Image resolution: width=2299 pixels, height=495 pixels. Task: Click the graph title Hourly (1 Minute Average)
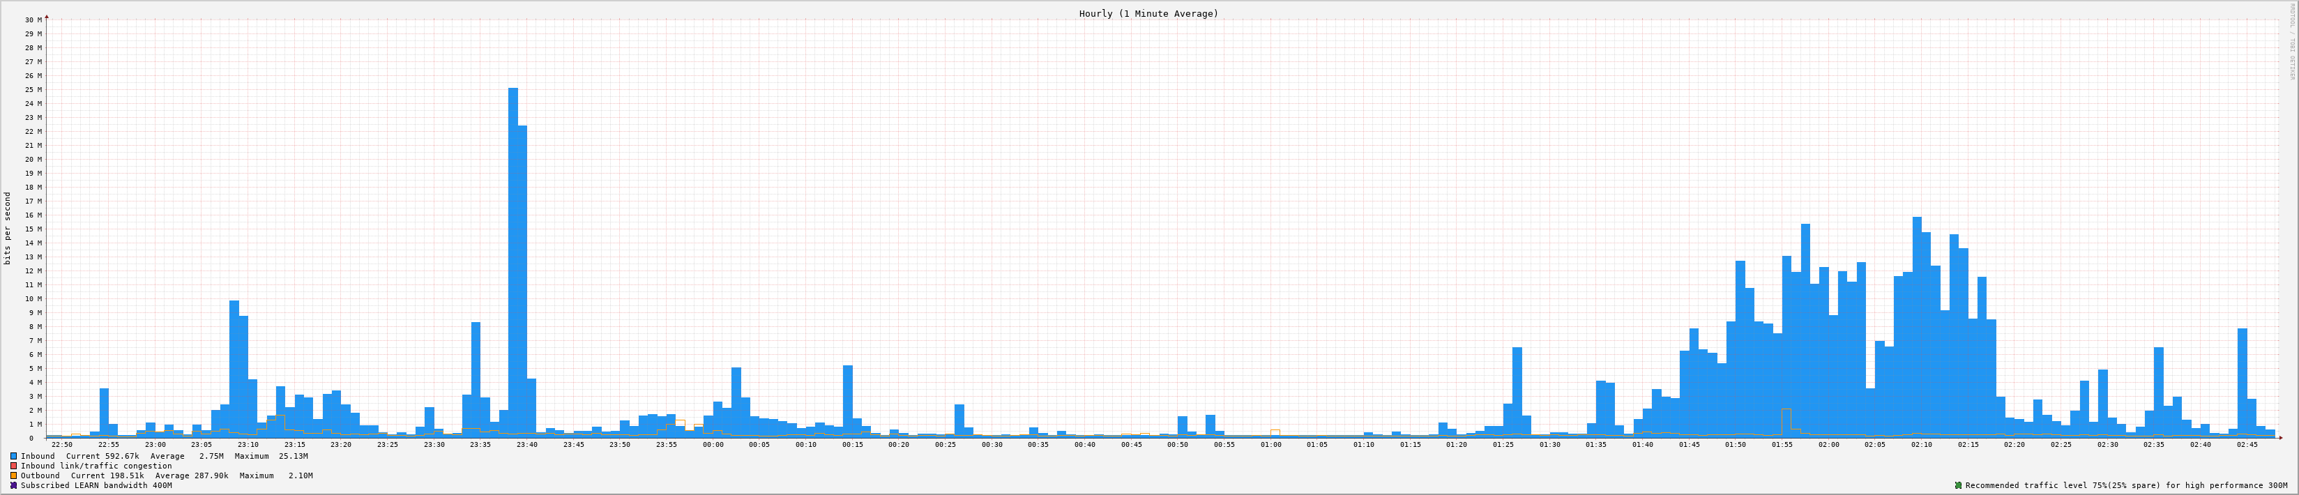pyautogui.click(x=1148, y=13)
